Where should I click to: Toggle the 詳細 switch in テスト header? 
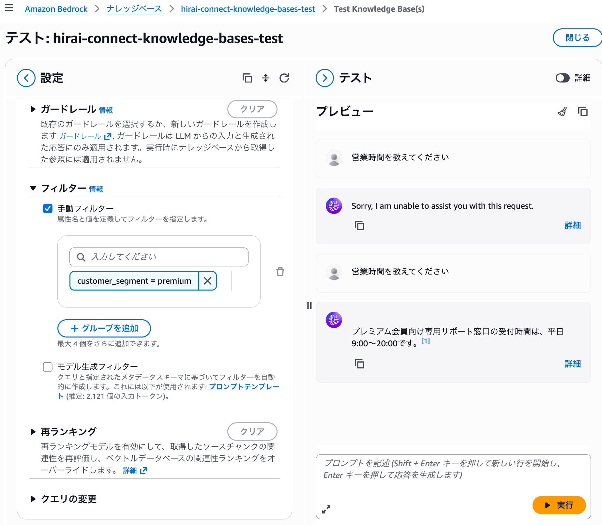coord(563,78)
